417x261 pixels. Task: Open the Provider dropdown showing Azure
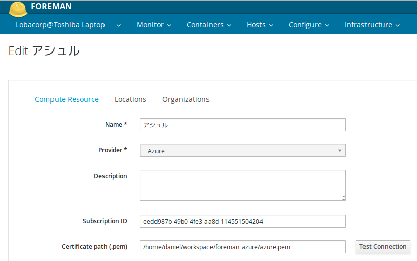242,150
